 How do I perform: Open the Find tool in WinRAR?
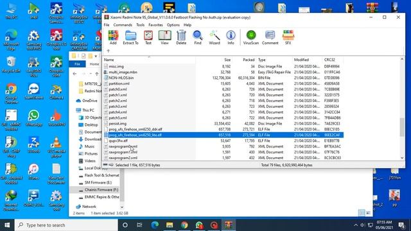click(x=198, y=37)
